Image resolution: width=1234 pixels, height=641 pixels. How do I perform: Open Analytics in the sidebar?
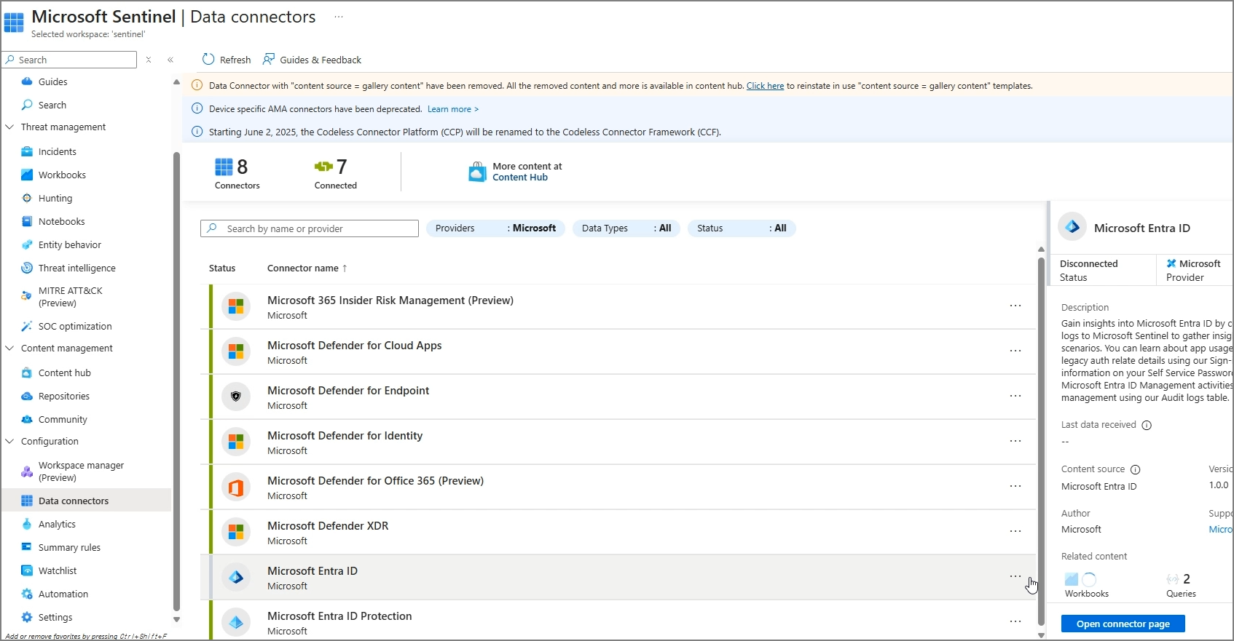pyautogui.click(x=57, y=524)
